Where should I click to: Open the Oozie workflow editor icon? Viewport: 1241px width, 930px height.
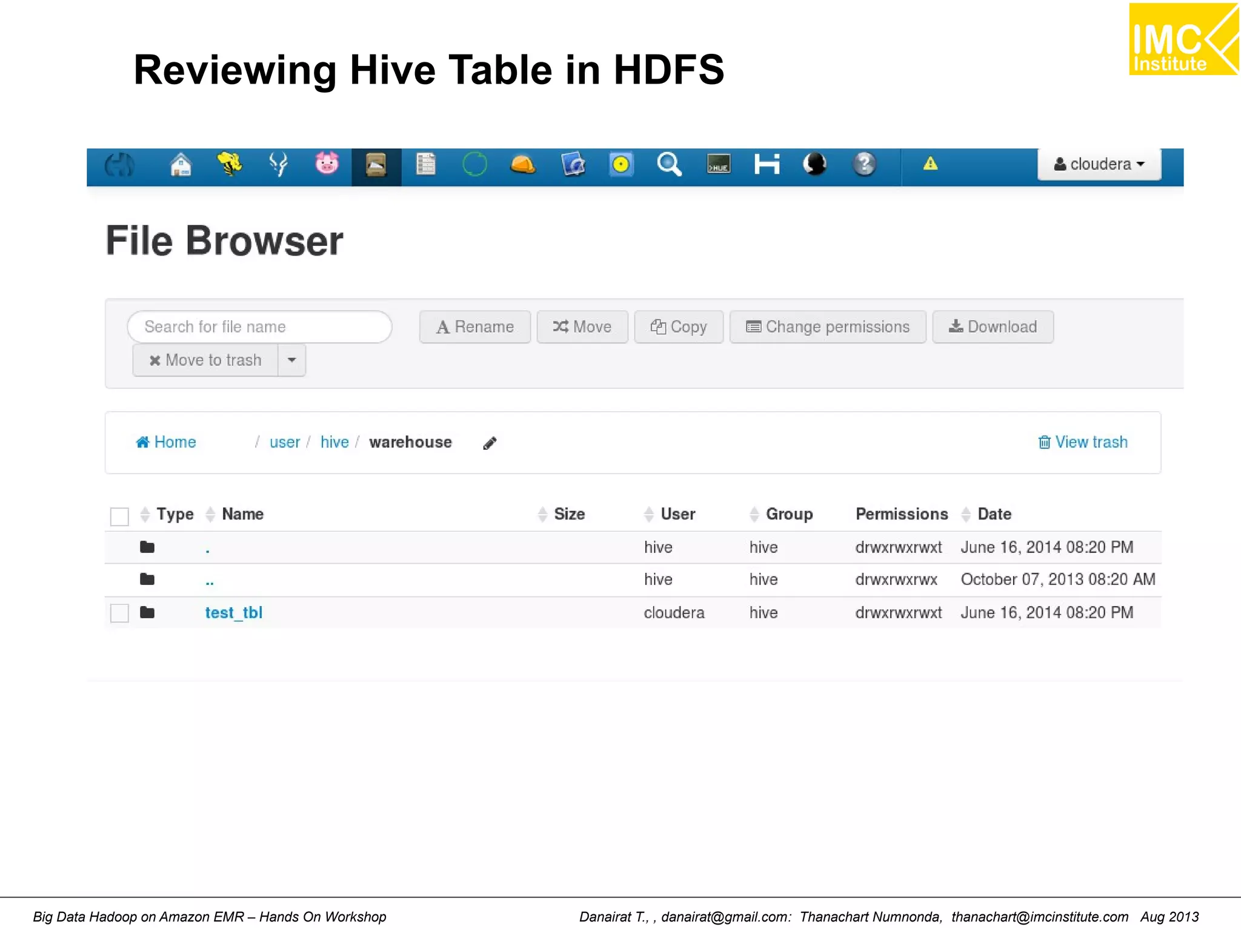573,164
